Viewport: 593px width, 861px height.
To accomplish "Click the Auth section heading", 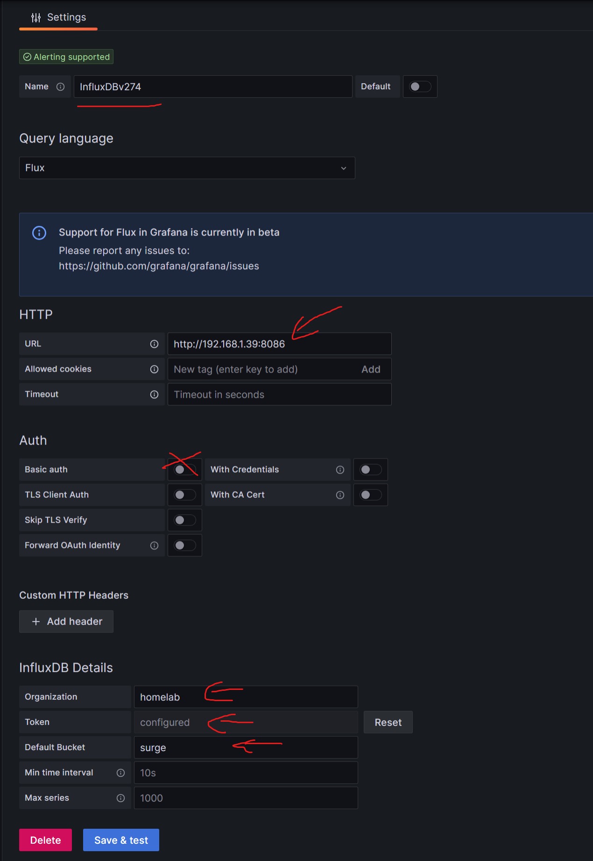I will click(33, 440).
